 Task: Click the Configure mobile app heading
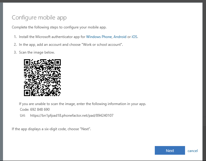click(39, 18)
